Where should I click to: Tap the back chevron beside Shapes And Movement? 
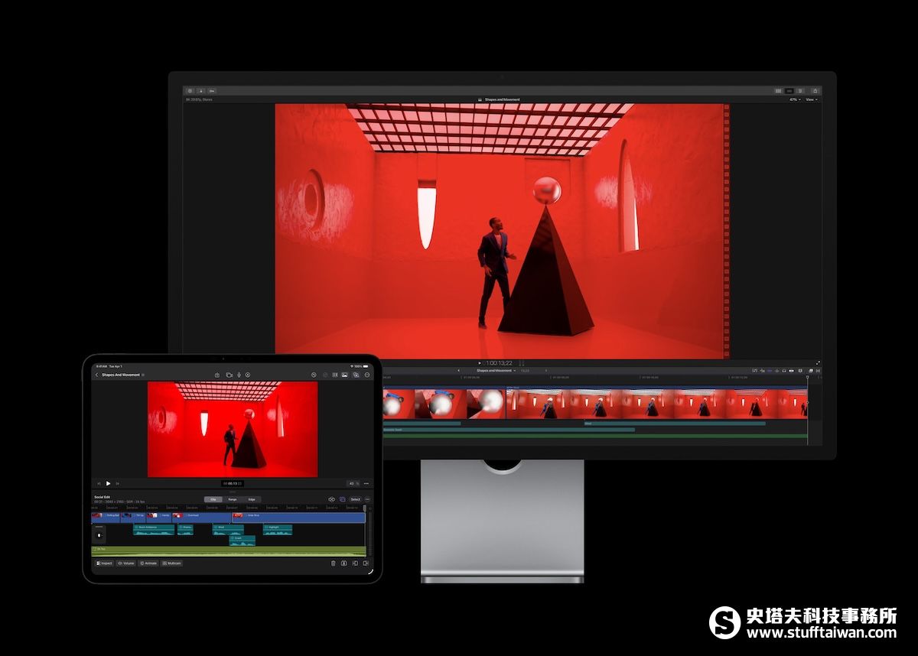pyautogui.click(x=96, y=375)
